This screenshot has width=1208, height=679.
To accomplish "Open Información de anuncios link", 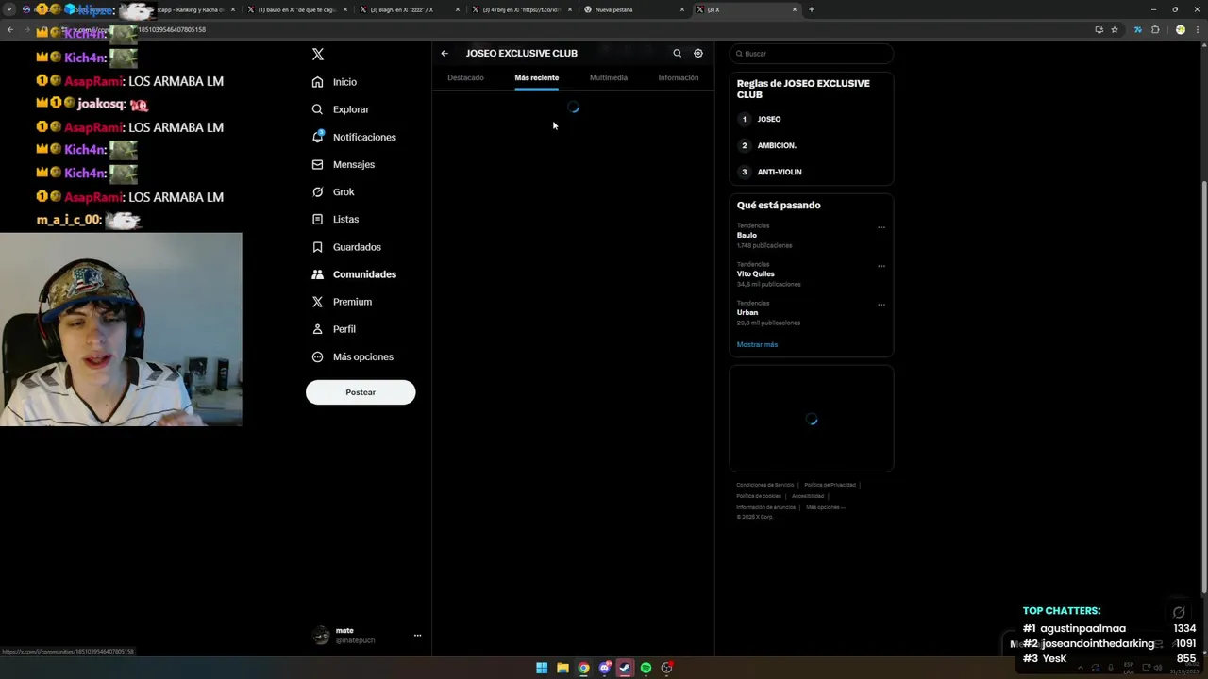I will 765,507.
